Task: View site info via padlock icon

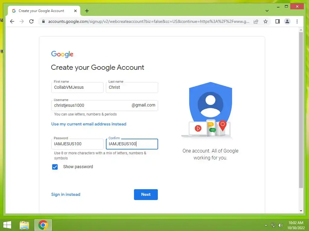Action: click(43, 21)
